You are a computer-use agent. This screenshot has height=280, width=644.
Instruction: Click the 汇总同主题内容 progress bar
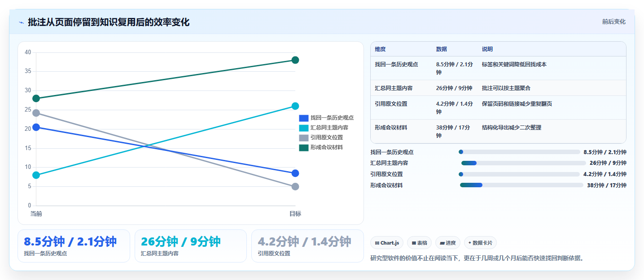[524, 163]
